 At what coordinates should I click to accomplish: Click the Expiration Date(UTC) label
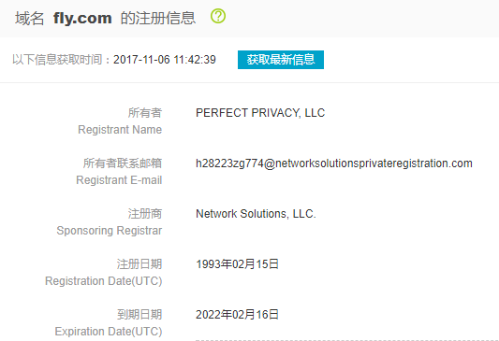point(109,332)
